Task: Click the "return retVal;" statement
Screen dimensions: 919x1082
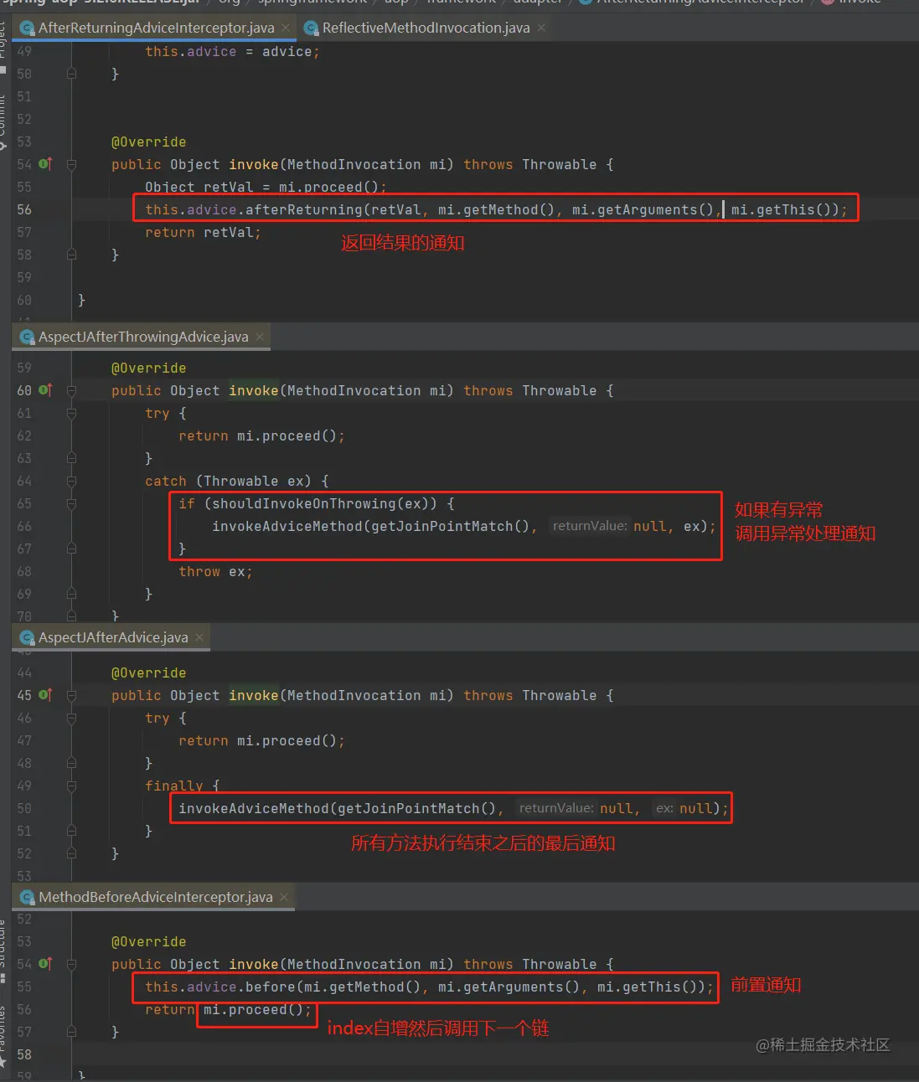Action: 203,232
